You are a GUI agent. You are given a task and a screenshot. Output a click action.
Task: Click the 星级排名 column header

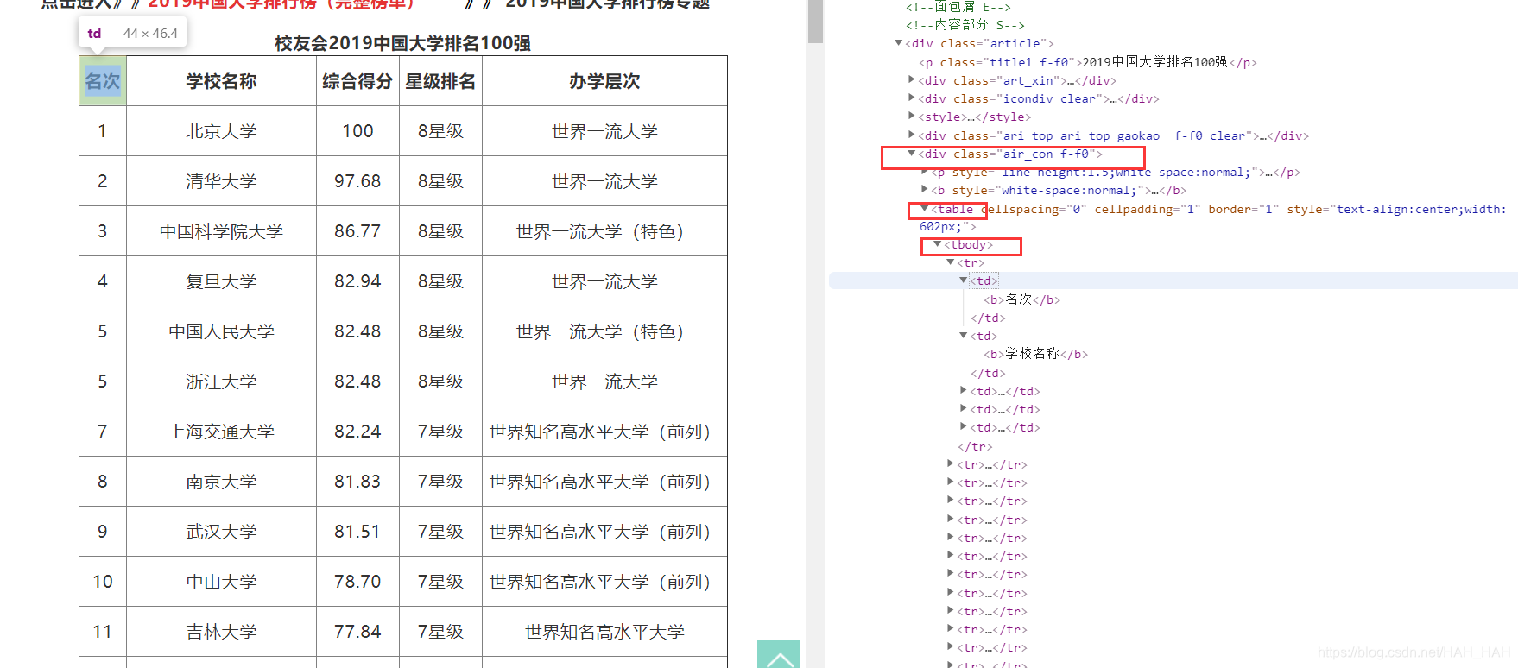click(440, 81)
